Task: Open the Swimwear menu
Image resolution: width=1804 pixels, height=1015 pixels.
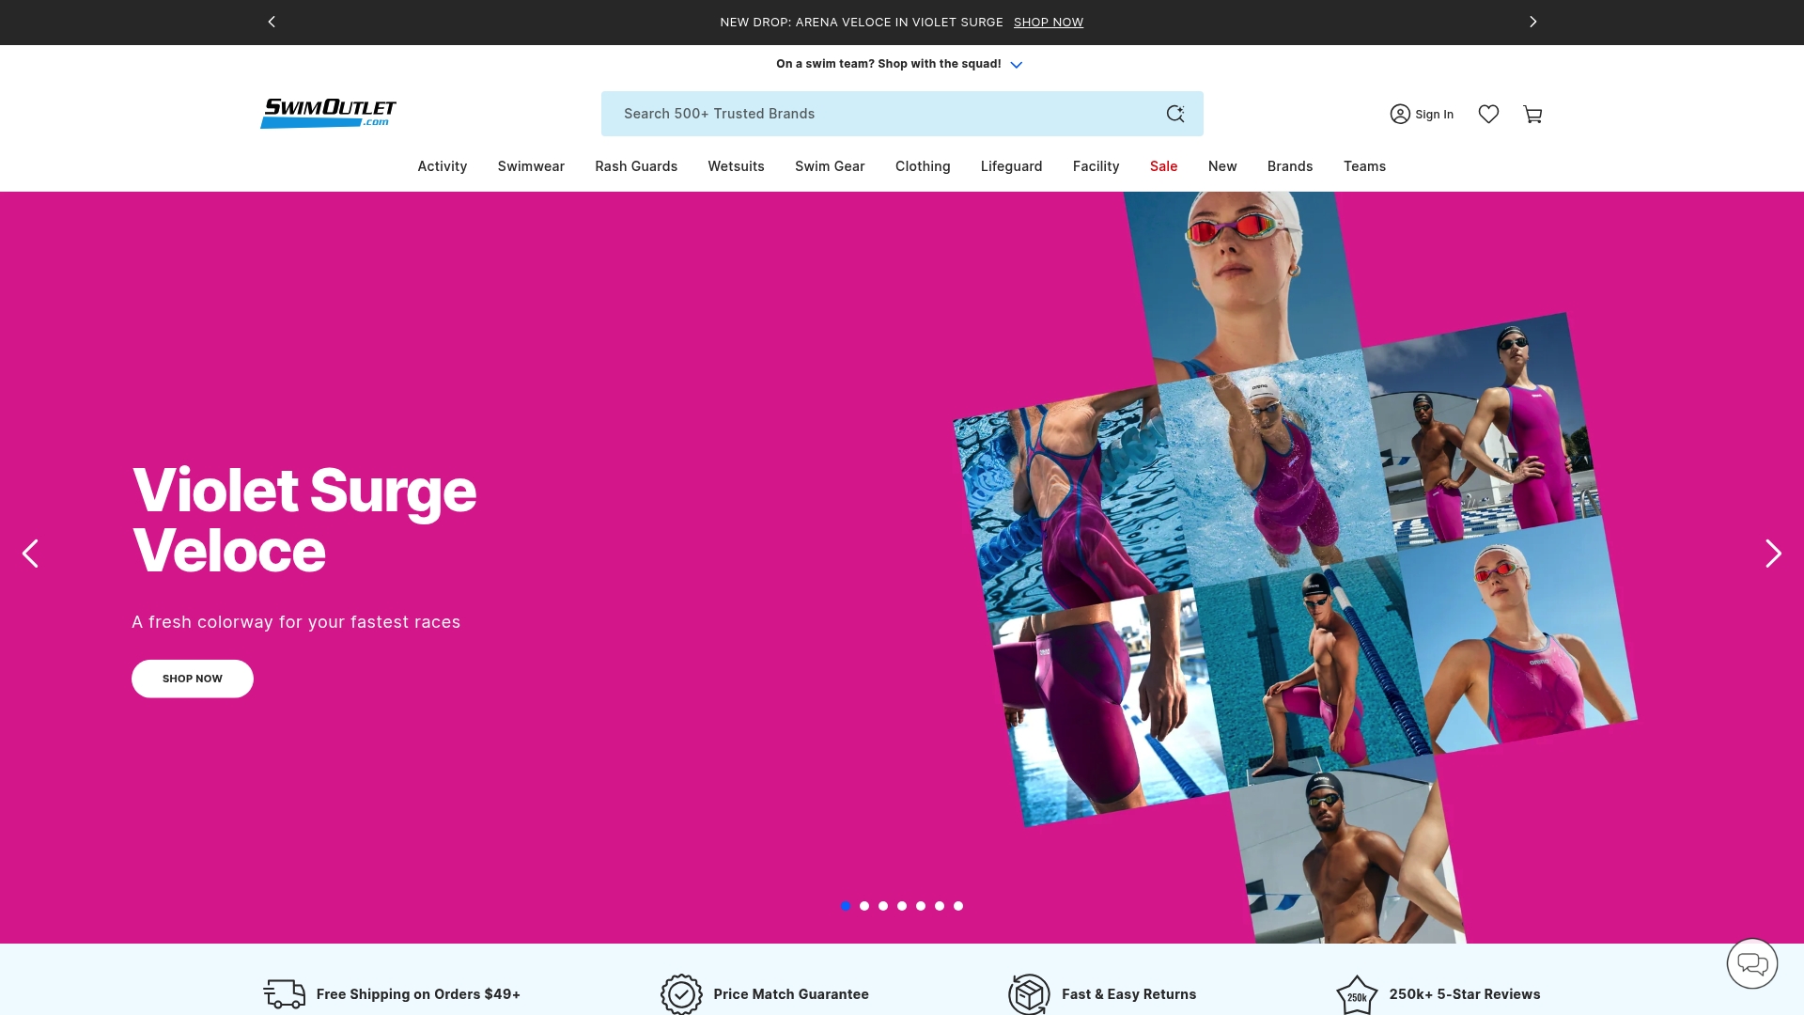Action: [530, 166]
